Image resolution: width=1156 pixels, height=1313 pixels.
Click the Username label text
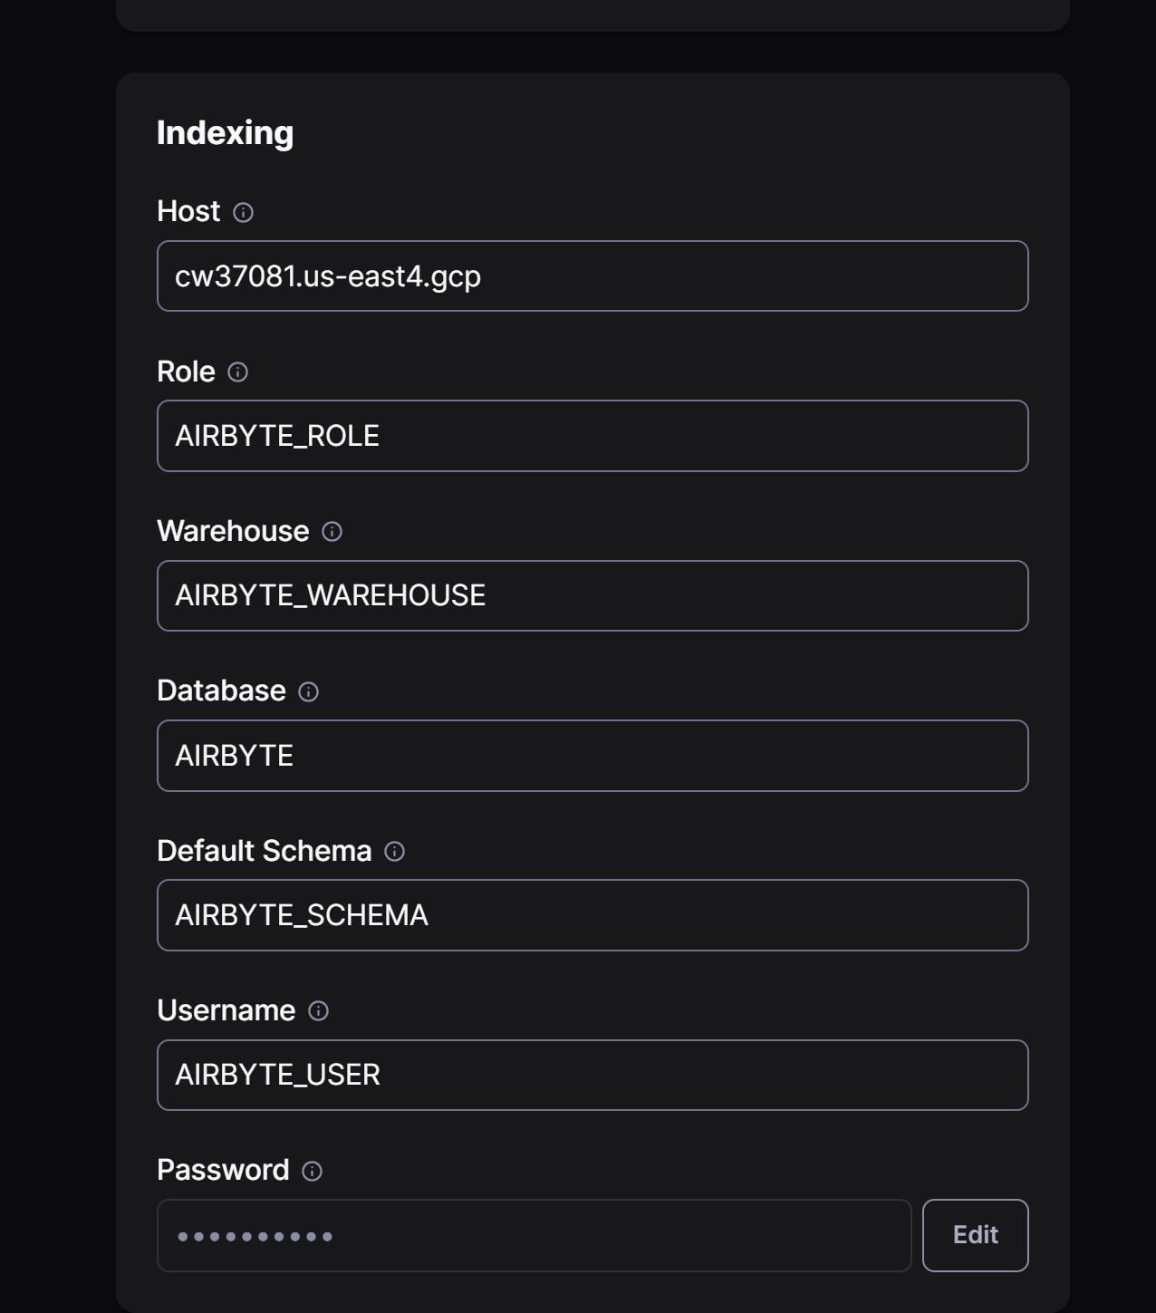click(226, 1010)
